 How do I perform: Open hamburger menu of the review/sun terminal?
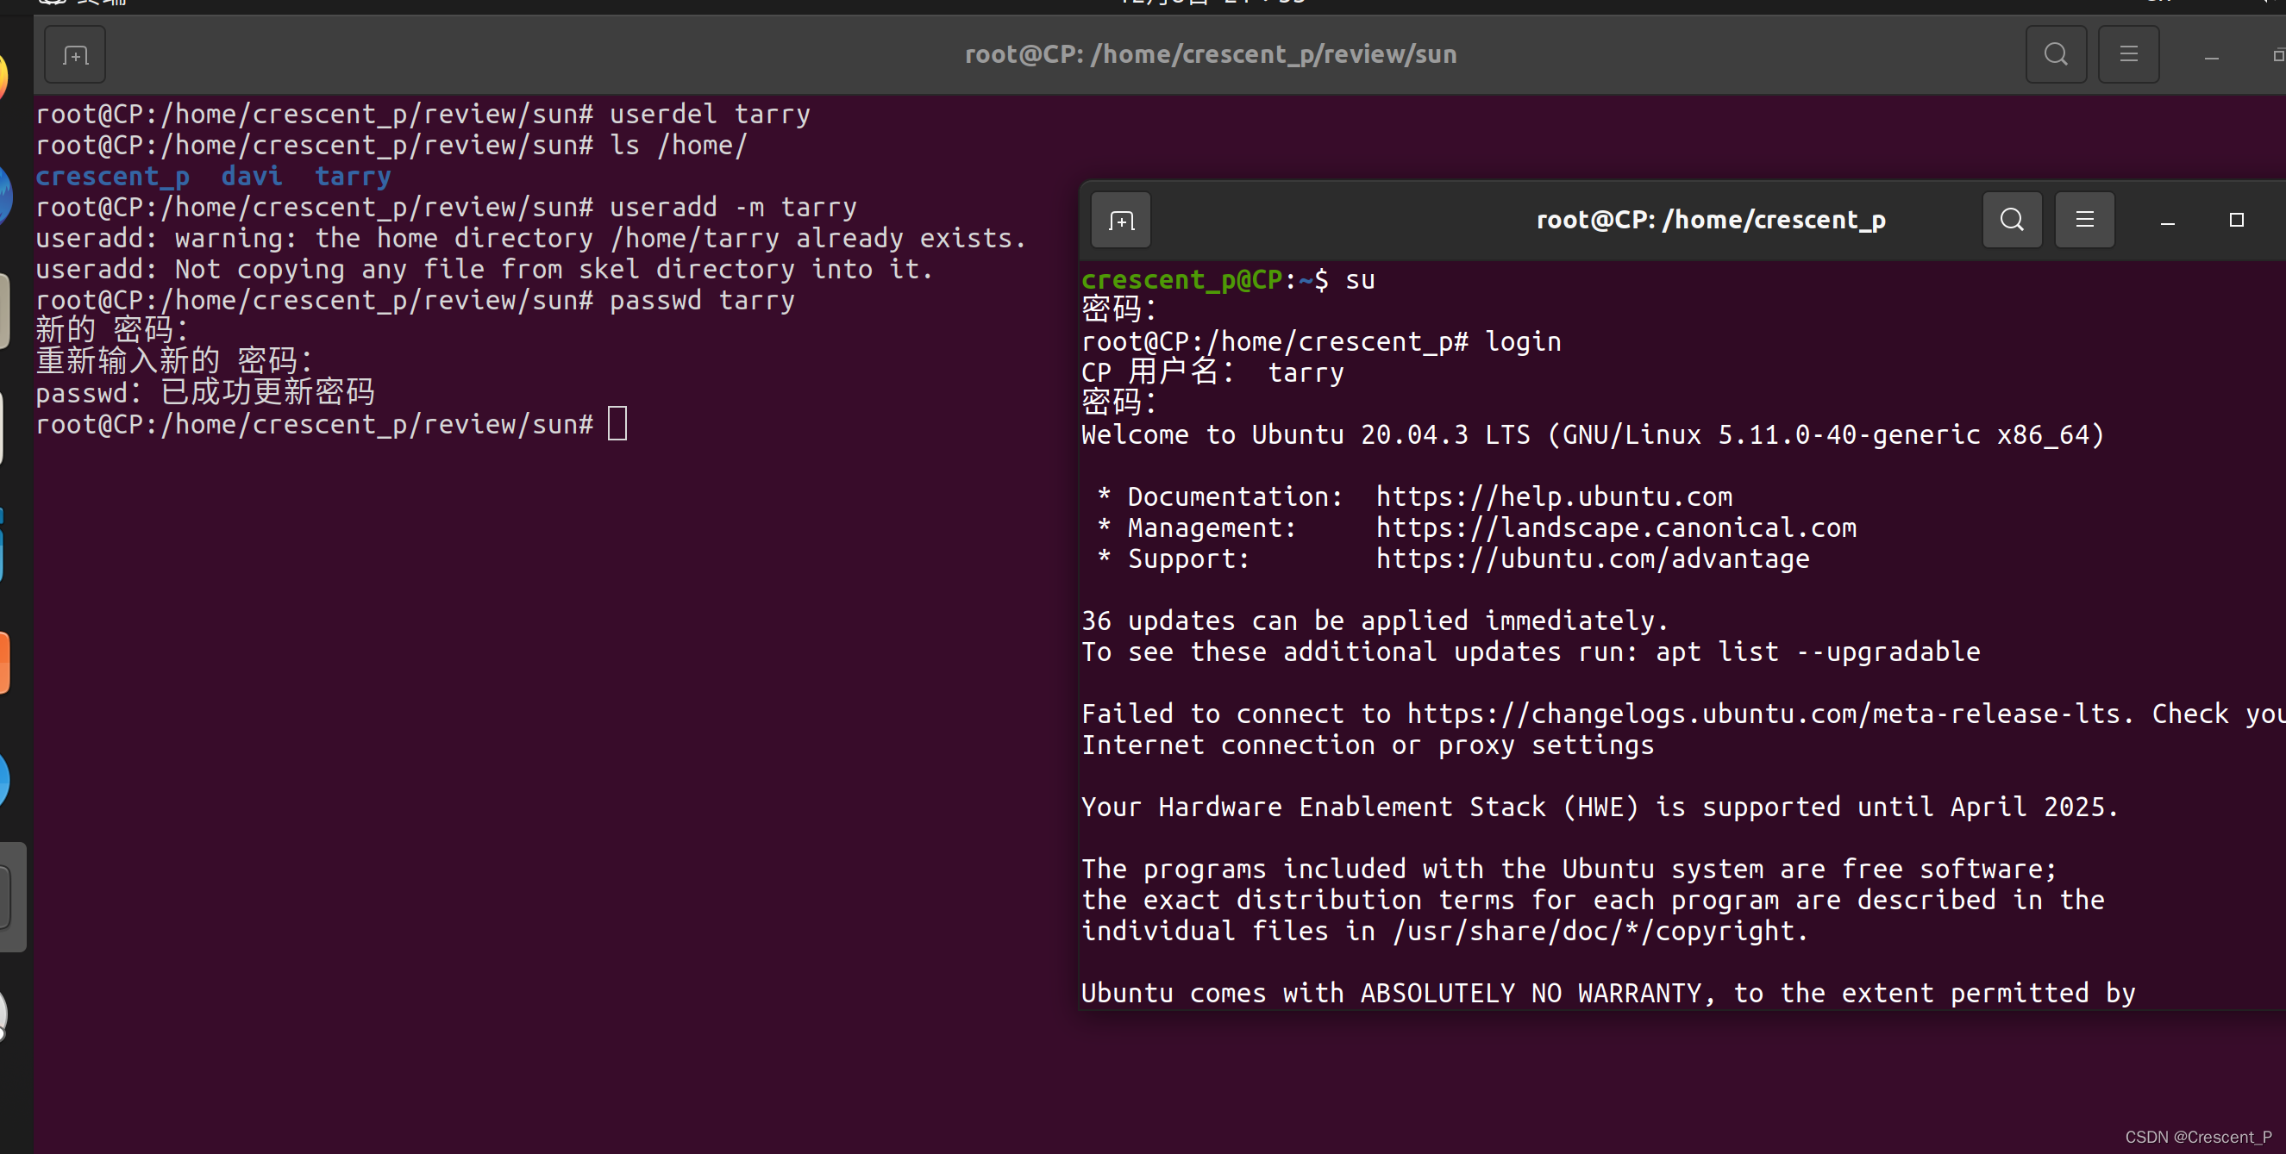click(x=2128, y=55)
